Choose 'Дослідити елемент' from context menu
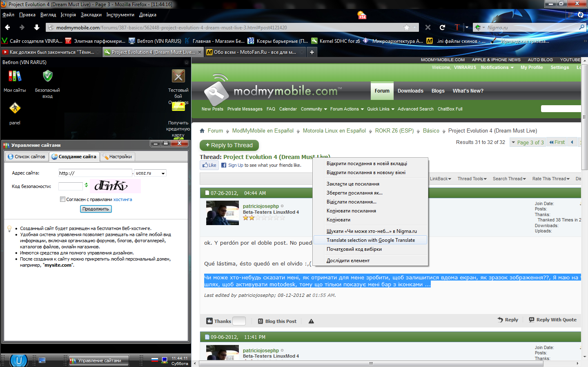Image resolution: width=588 pixels, height=367 pixels. (370, 261)
